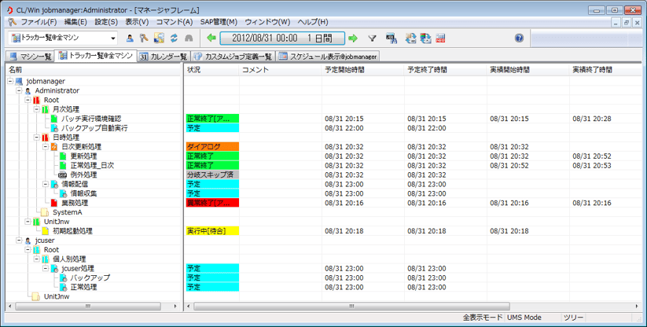Open the トラッカ一覧@全マシン combo box
Viewport: 647px width, 327px height.
tap(63, 38)
